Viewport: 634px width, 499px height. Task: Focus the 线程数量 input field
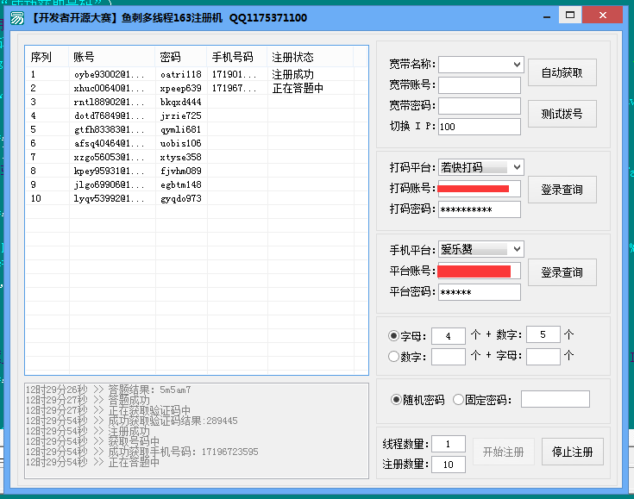point(449,444)
